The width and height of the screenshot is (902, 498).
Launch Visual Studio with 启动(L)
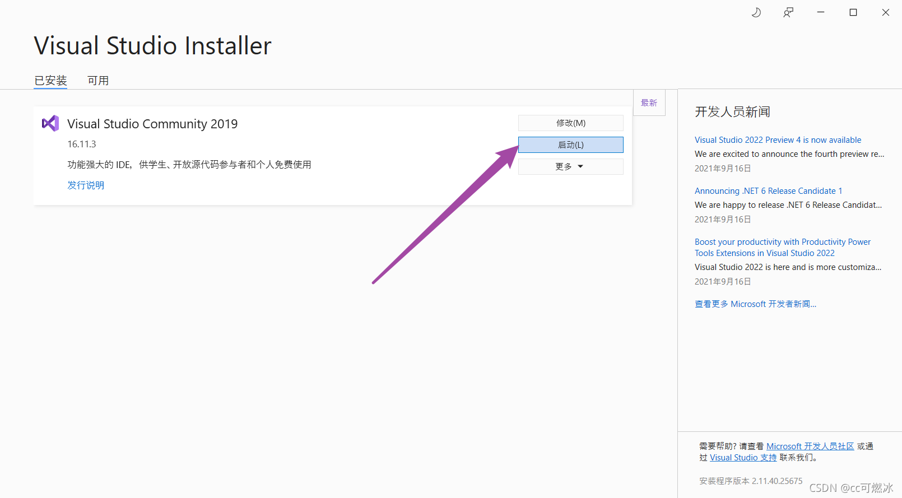point(570,145)
